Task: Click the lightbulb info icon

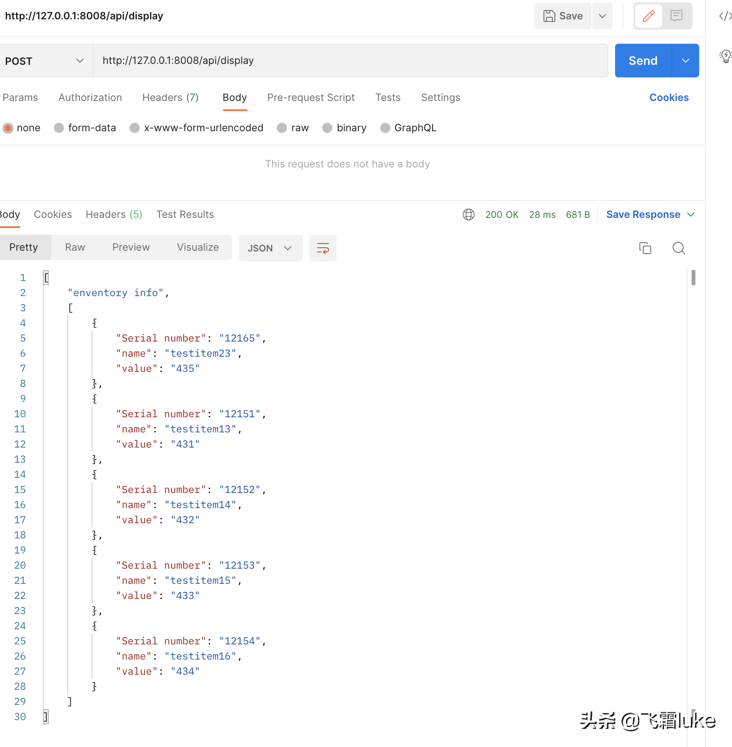Action: (726, 56)
